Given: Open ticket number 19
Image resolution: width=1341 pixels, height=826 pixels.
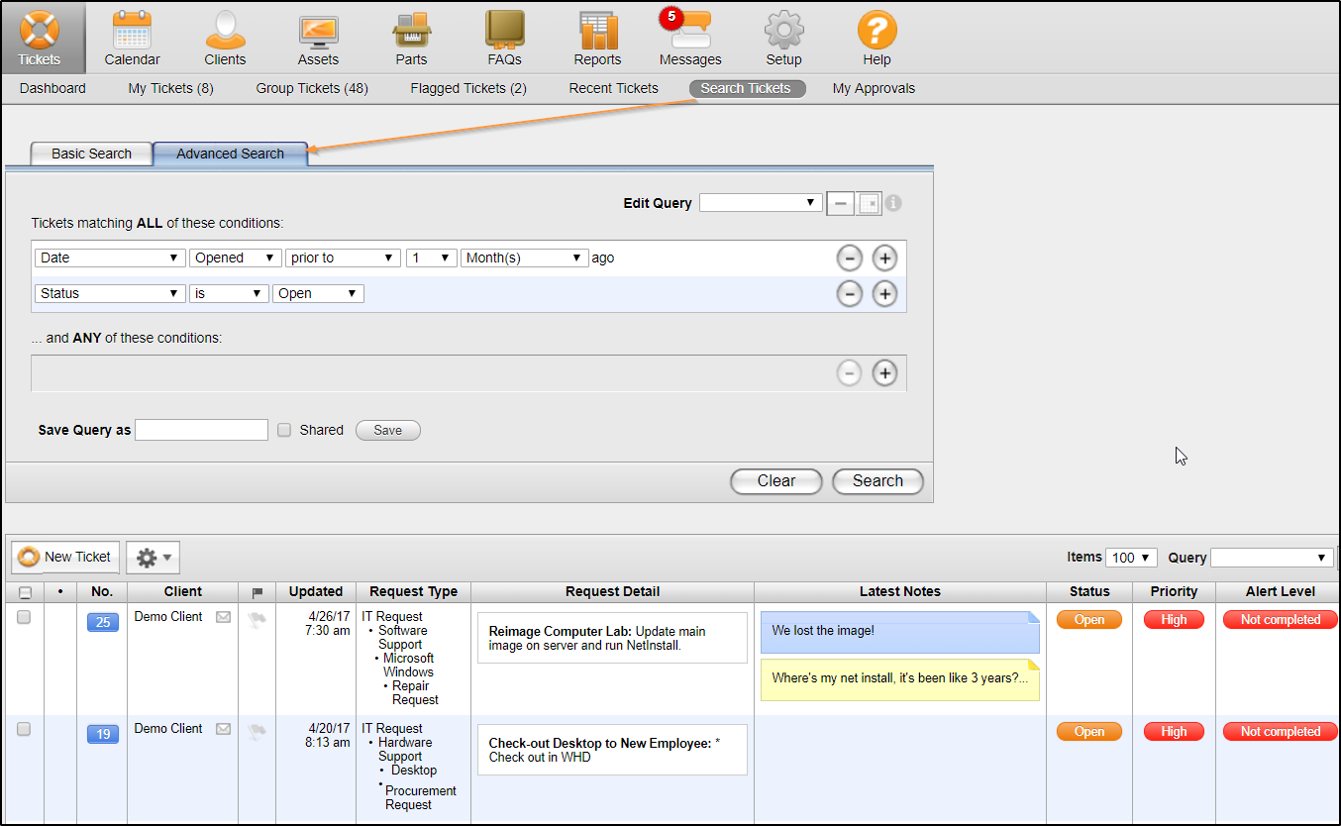Looking at the screenshot, I should click(x=103, y=734).
